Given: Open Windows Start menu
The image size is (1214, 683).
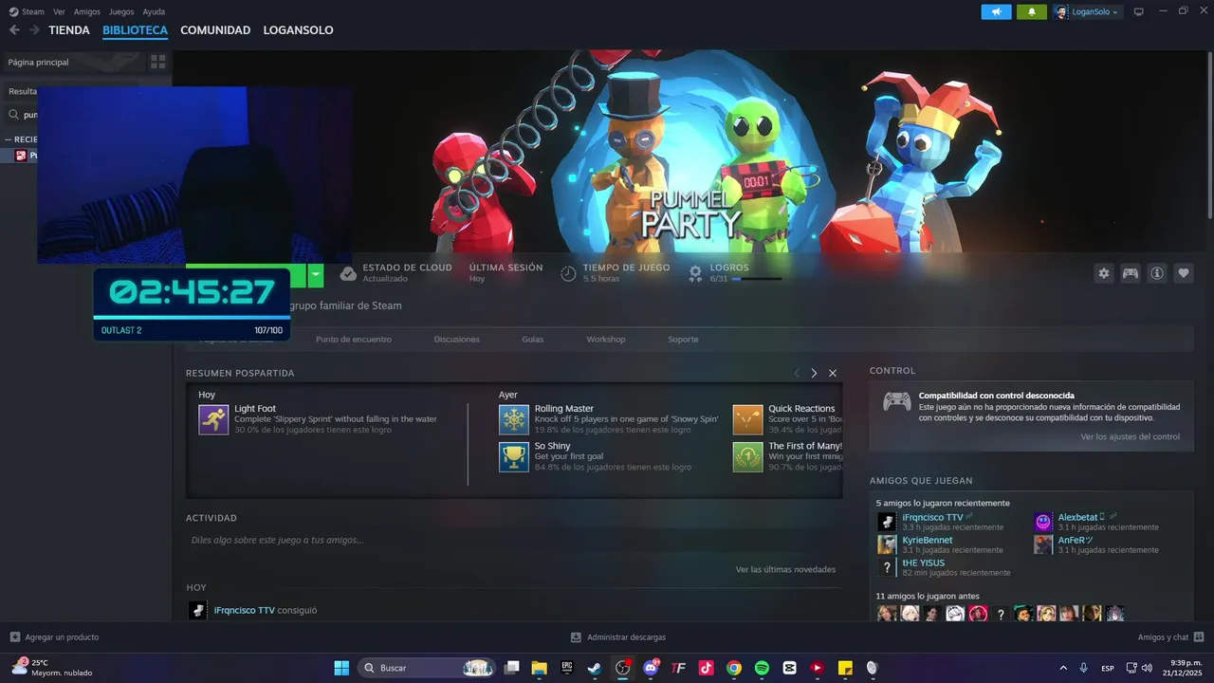Looking at the screenshot, I should click(x=341, y=668).
